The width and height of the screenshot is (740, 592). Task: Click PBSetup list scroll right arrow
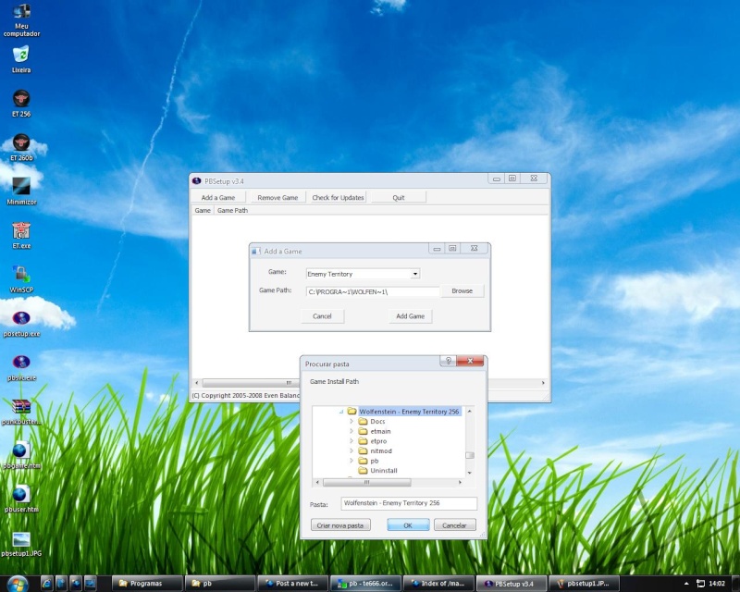click(543, 383)
